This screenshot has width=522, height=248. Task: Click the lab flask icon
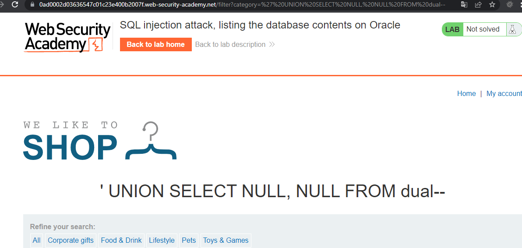click(x=512, y=29)
